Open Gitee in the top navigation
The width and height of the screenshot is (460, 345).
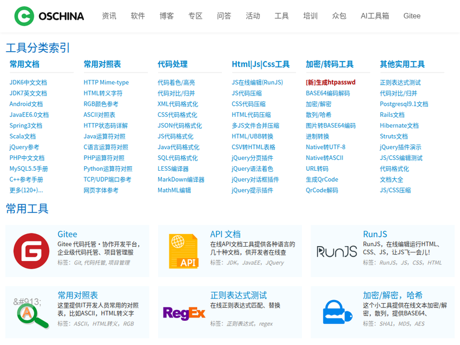tap(412, 16)
